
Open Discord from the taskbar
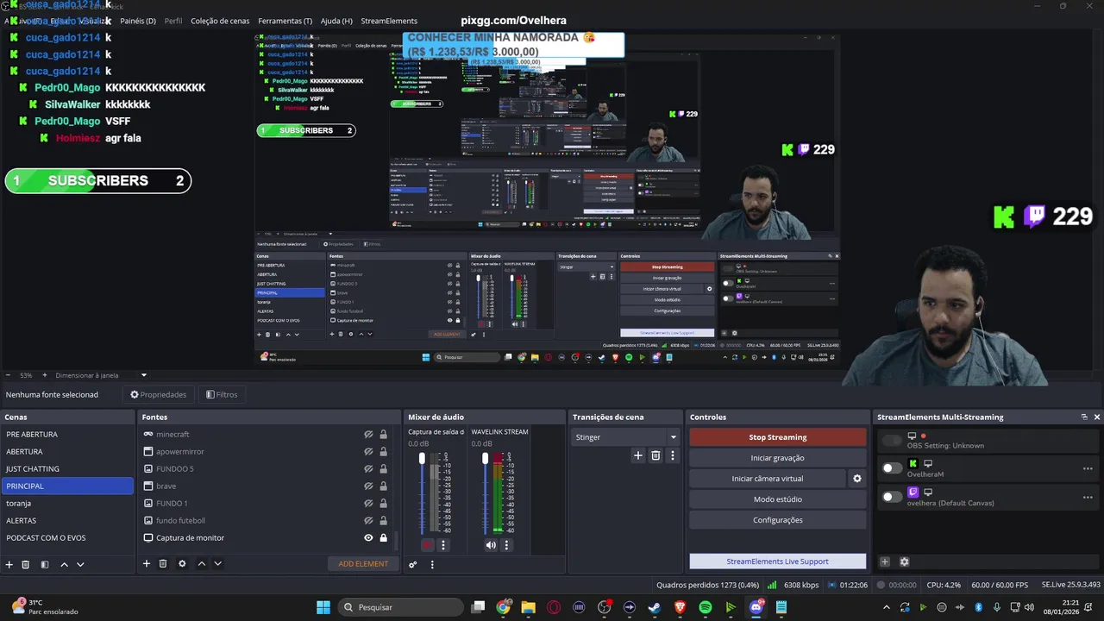coord(756,607)
